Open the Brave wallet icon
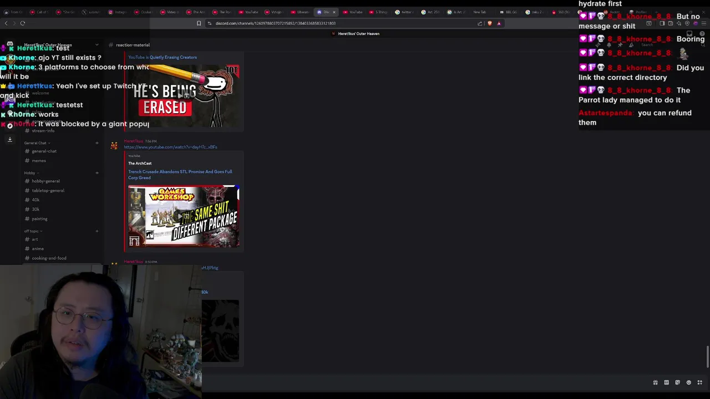The width and height of the screenshot is (710, 399). click(x=670, y=23)
